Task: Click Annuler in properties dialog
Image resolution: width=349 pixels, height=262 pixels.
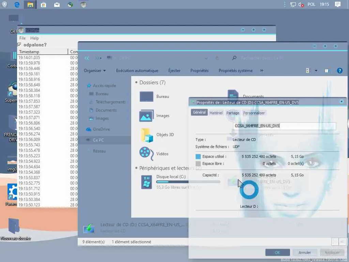Action: tap(305, 252)
